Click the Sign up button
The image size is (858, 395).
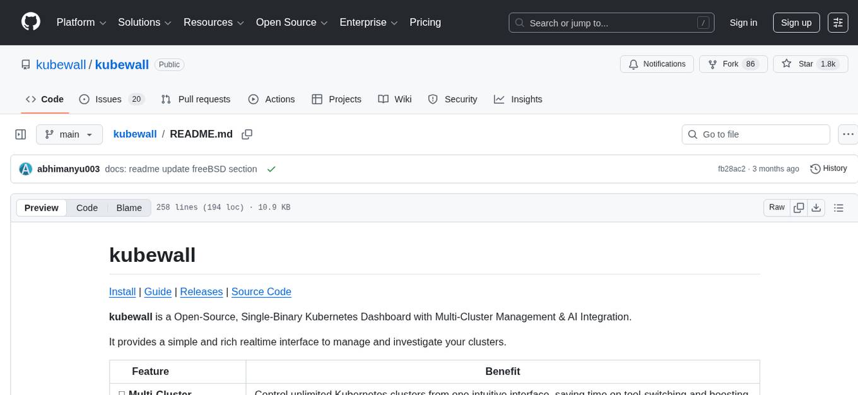[796, 22]
